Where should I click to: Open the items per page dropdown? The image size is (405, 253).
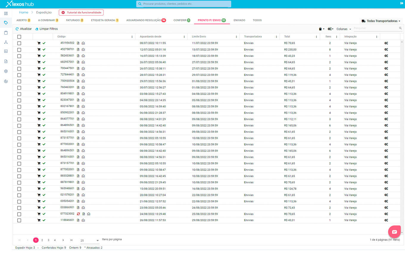pyautogui.click(x=90, y=240)
